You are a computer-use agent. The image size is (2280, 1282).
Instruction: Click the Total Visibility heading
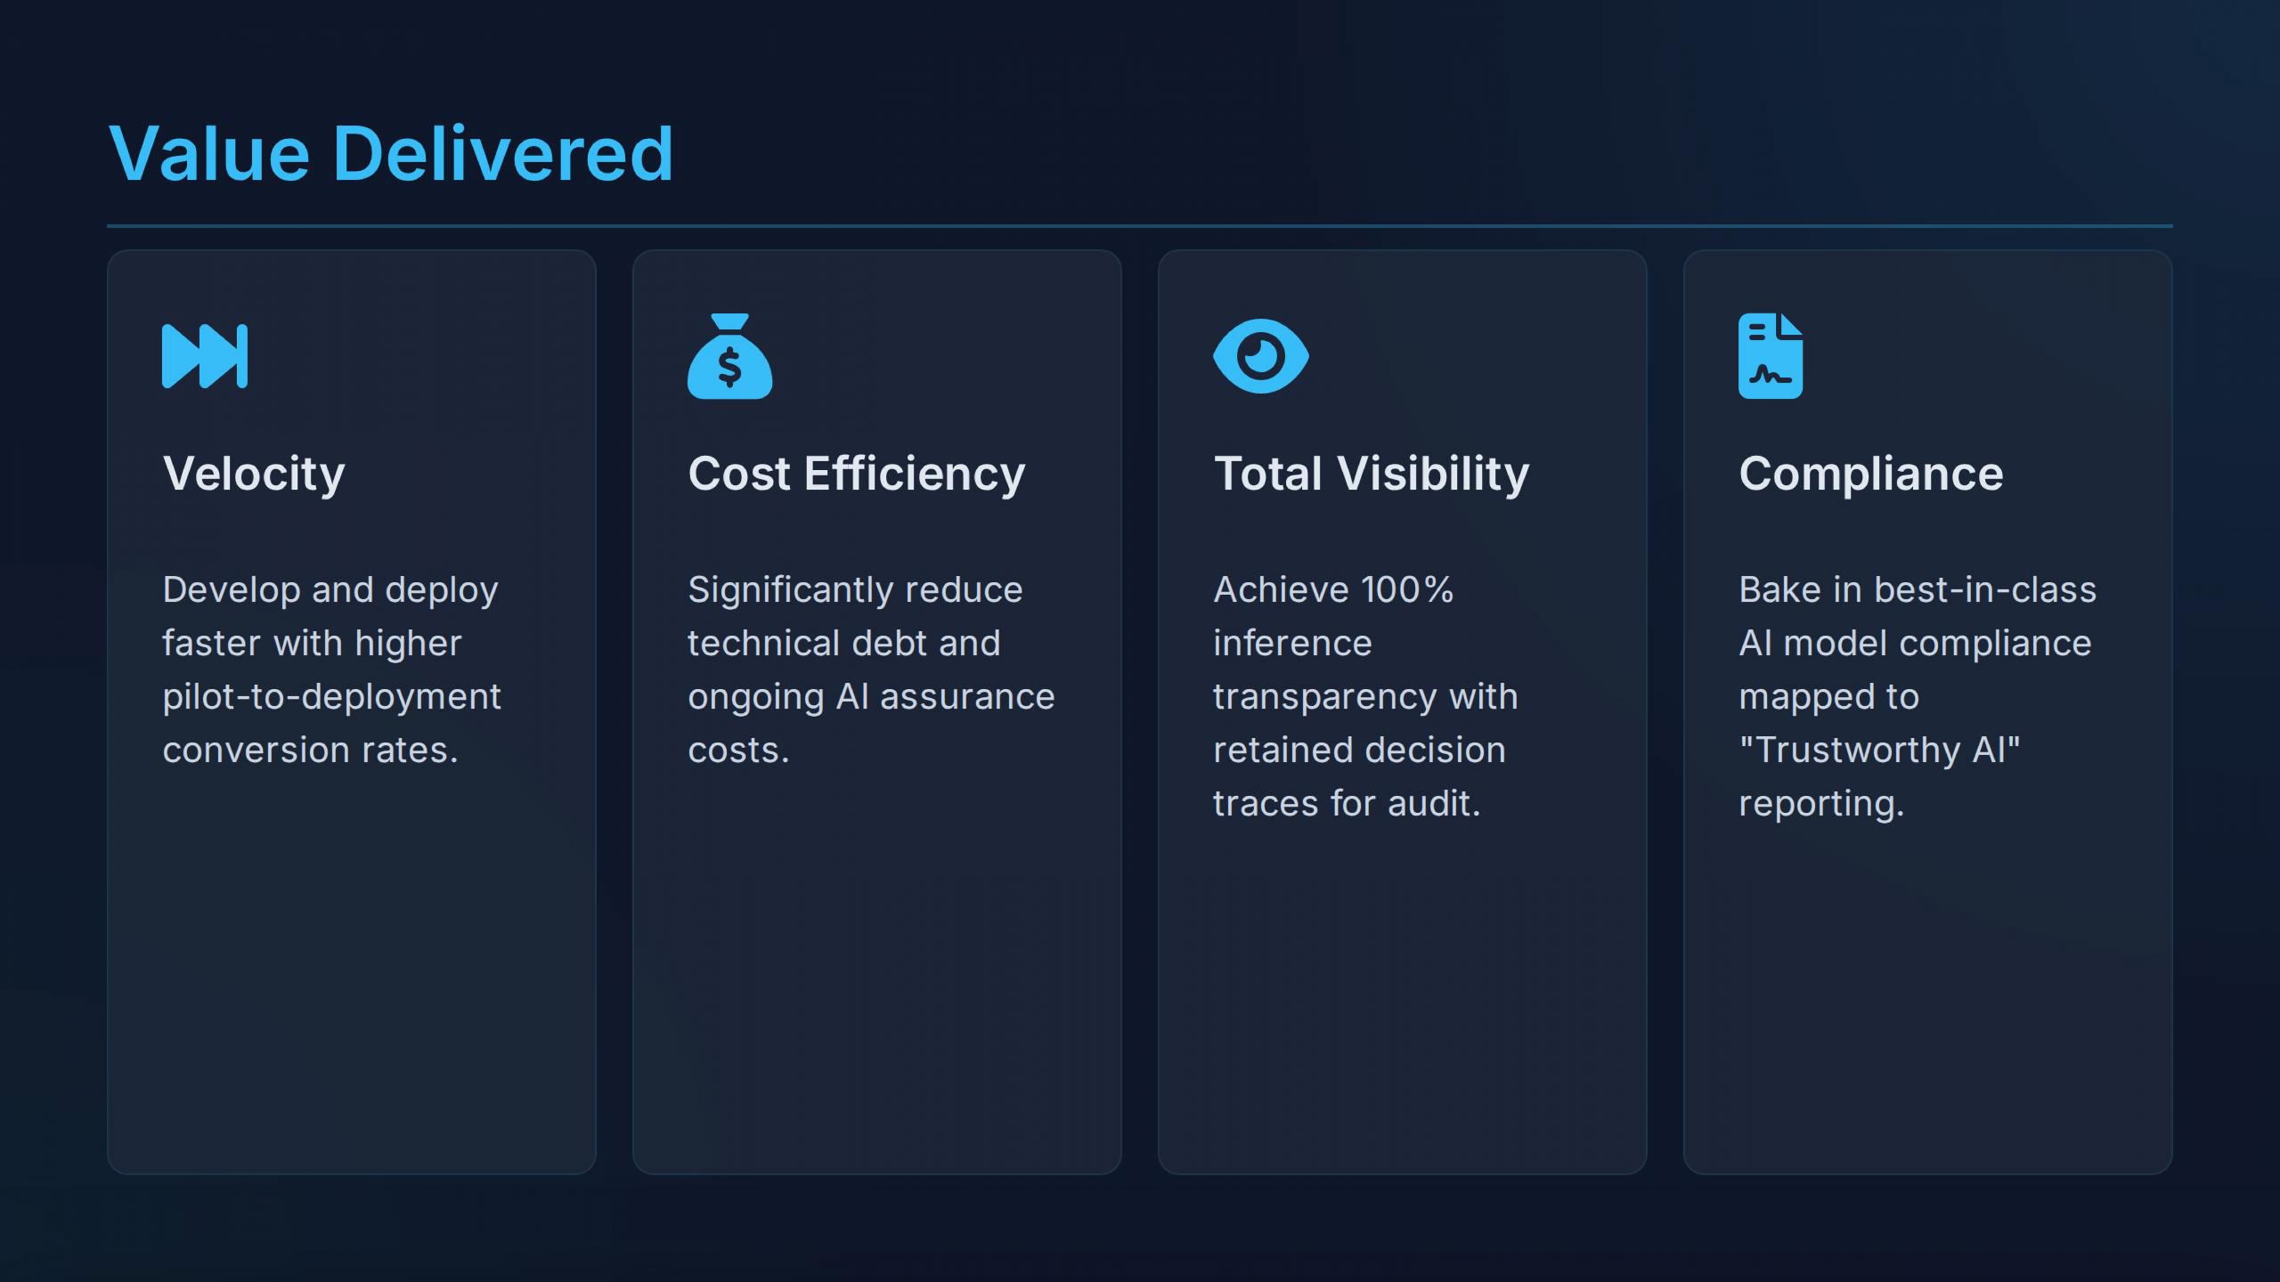point(1371,473)
